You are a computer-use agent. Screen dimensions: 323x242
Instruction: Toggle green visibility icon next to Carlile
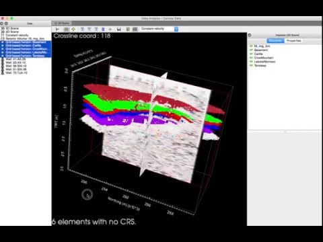(x=251, y=54)
